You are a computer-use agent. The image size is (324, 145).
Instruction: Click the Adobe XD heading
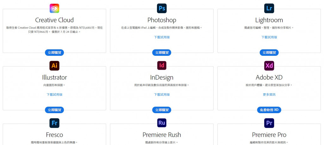[x=269, y=77]
